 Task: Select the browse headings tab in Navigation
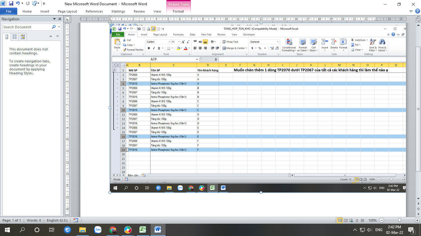coord(6,37)
